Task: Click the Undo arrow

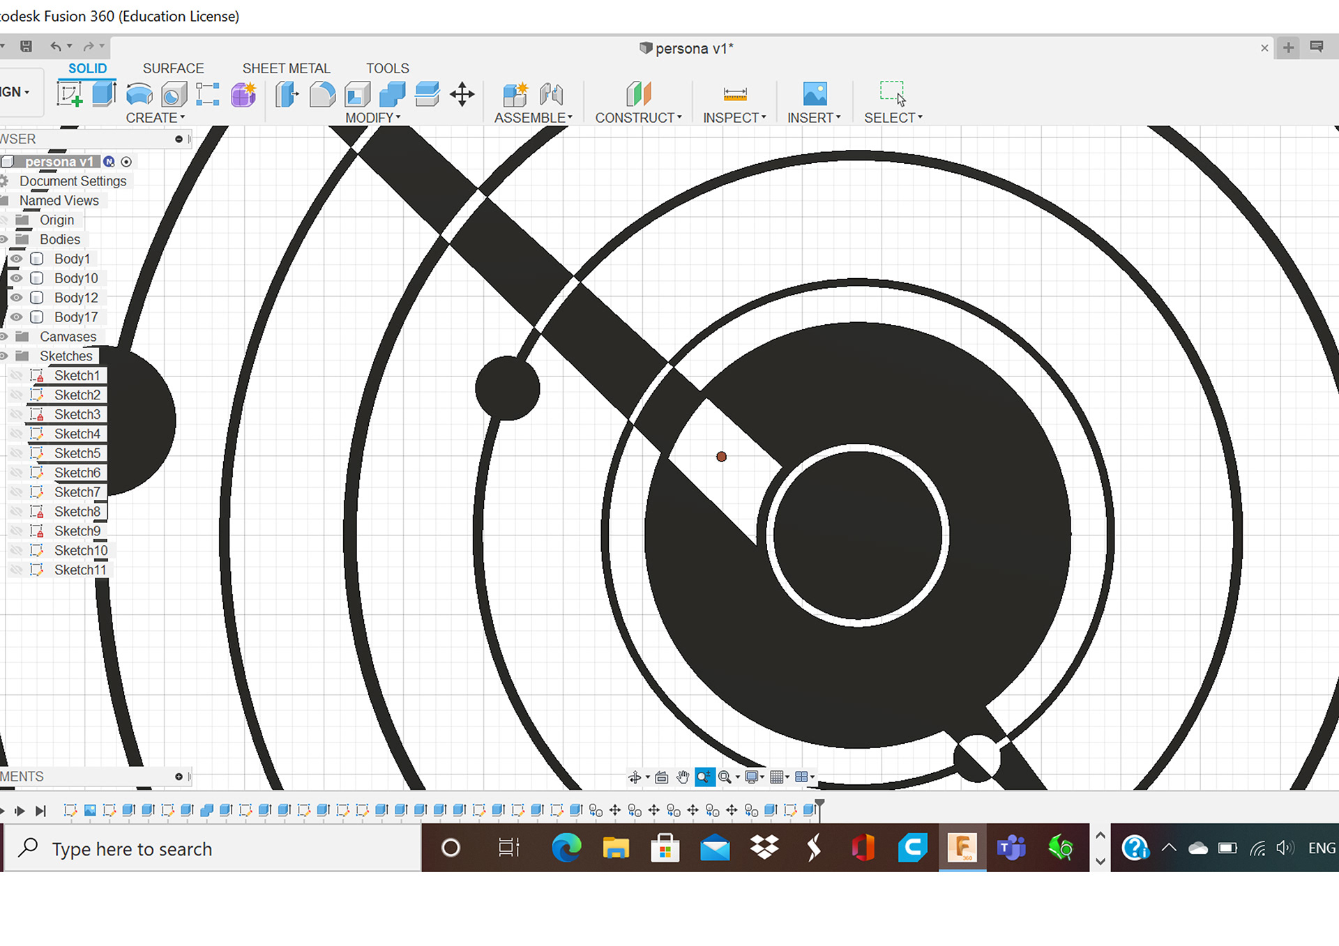Action: point(56,47)
